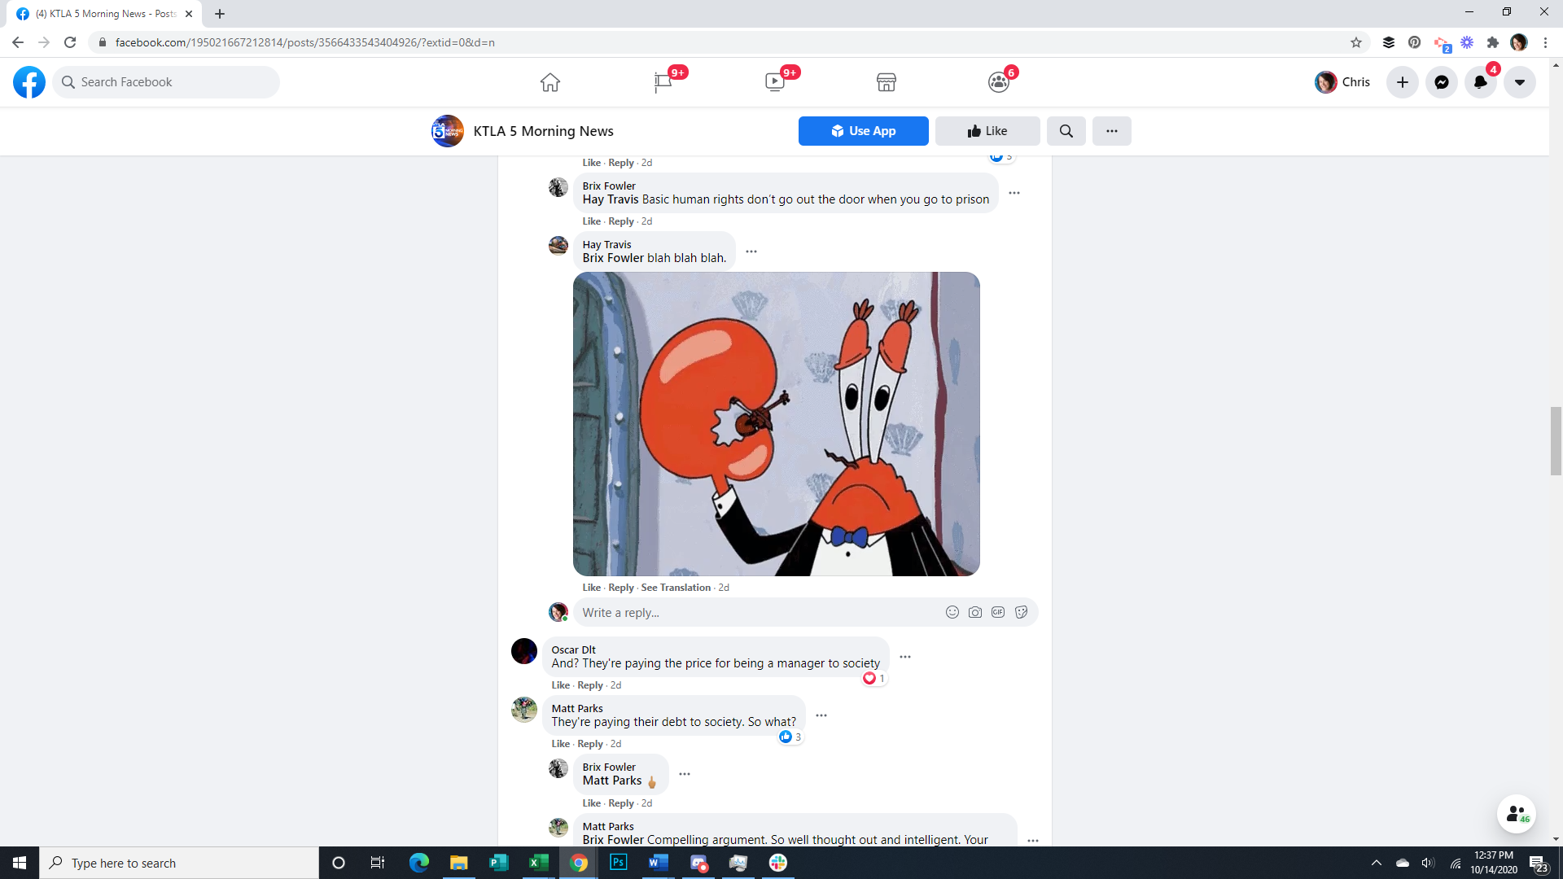Insert an emoji in reply box
This screenshot has height=879, width=1563.
click(952, 612)
